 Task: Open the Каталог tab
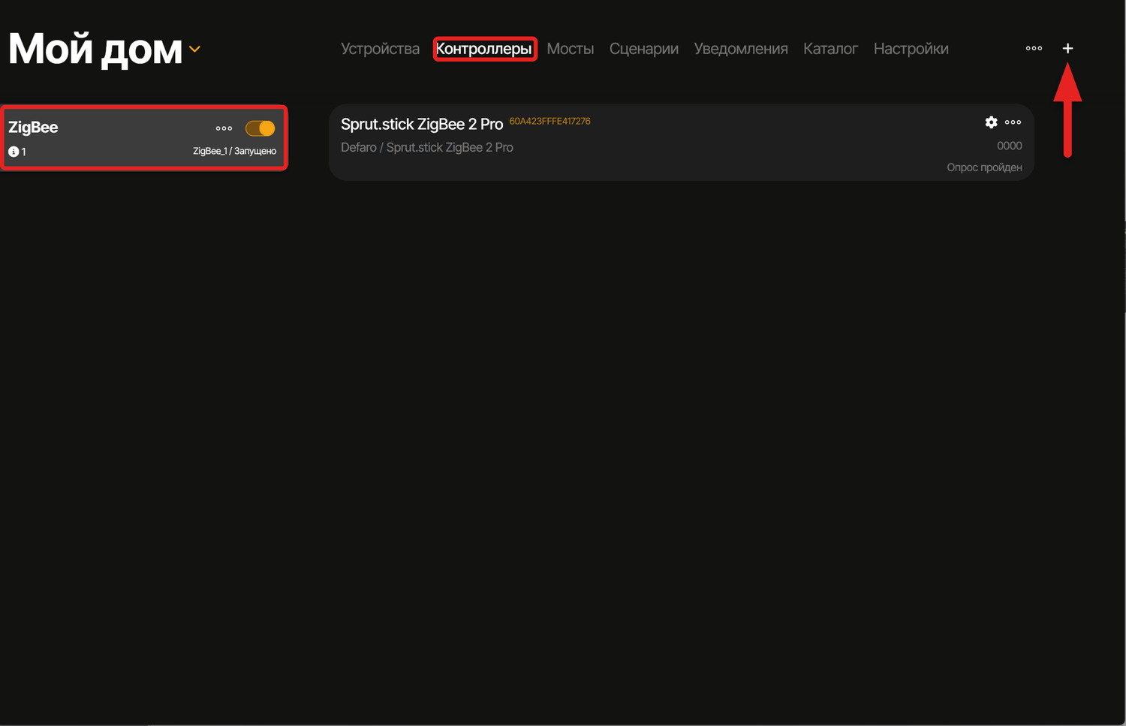[830, 49]
